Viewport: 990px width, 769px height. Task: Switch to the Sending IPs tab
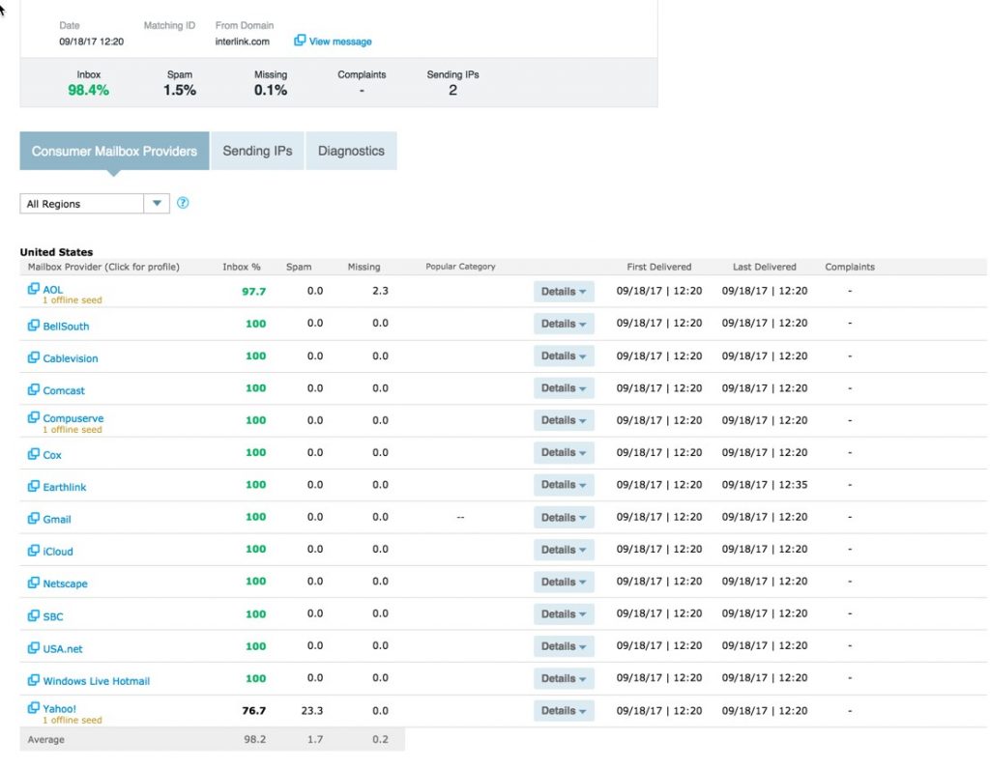pos(257,151)
